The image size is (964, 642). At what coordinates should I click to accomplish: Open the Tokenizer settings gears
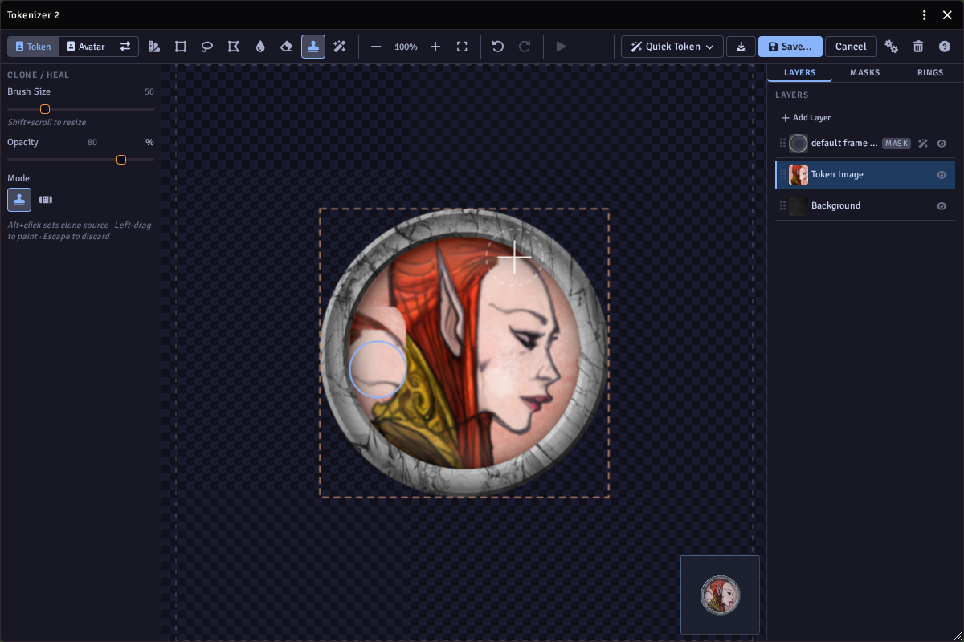pos(892,47)
